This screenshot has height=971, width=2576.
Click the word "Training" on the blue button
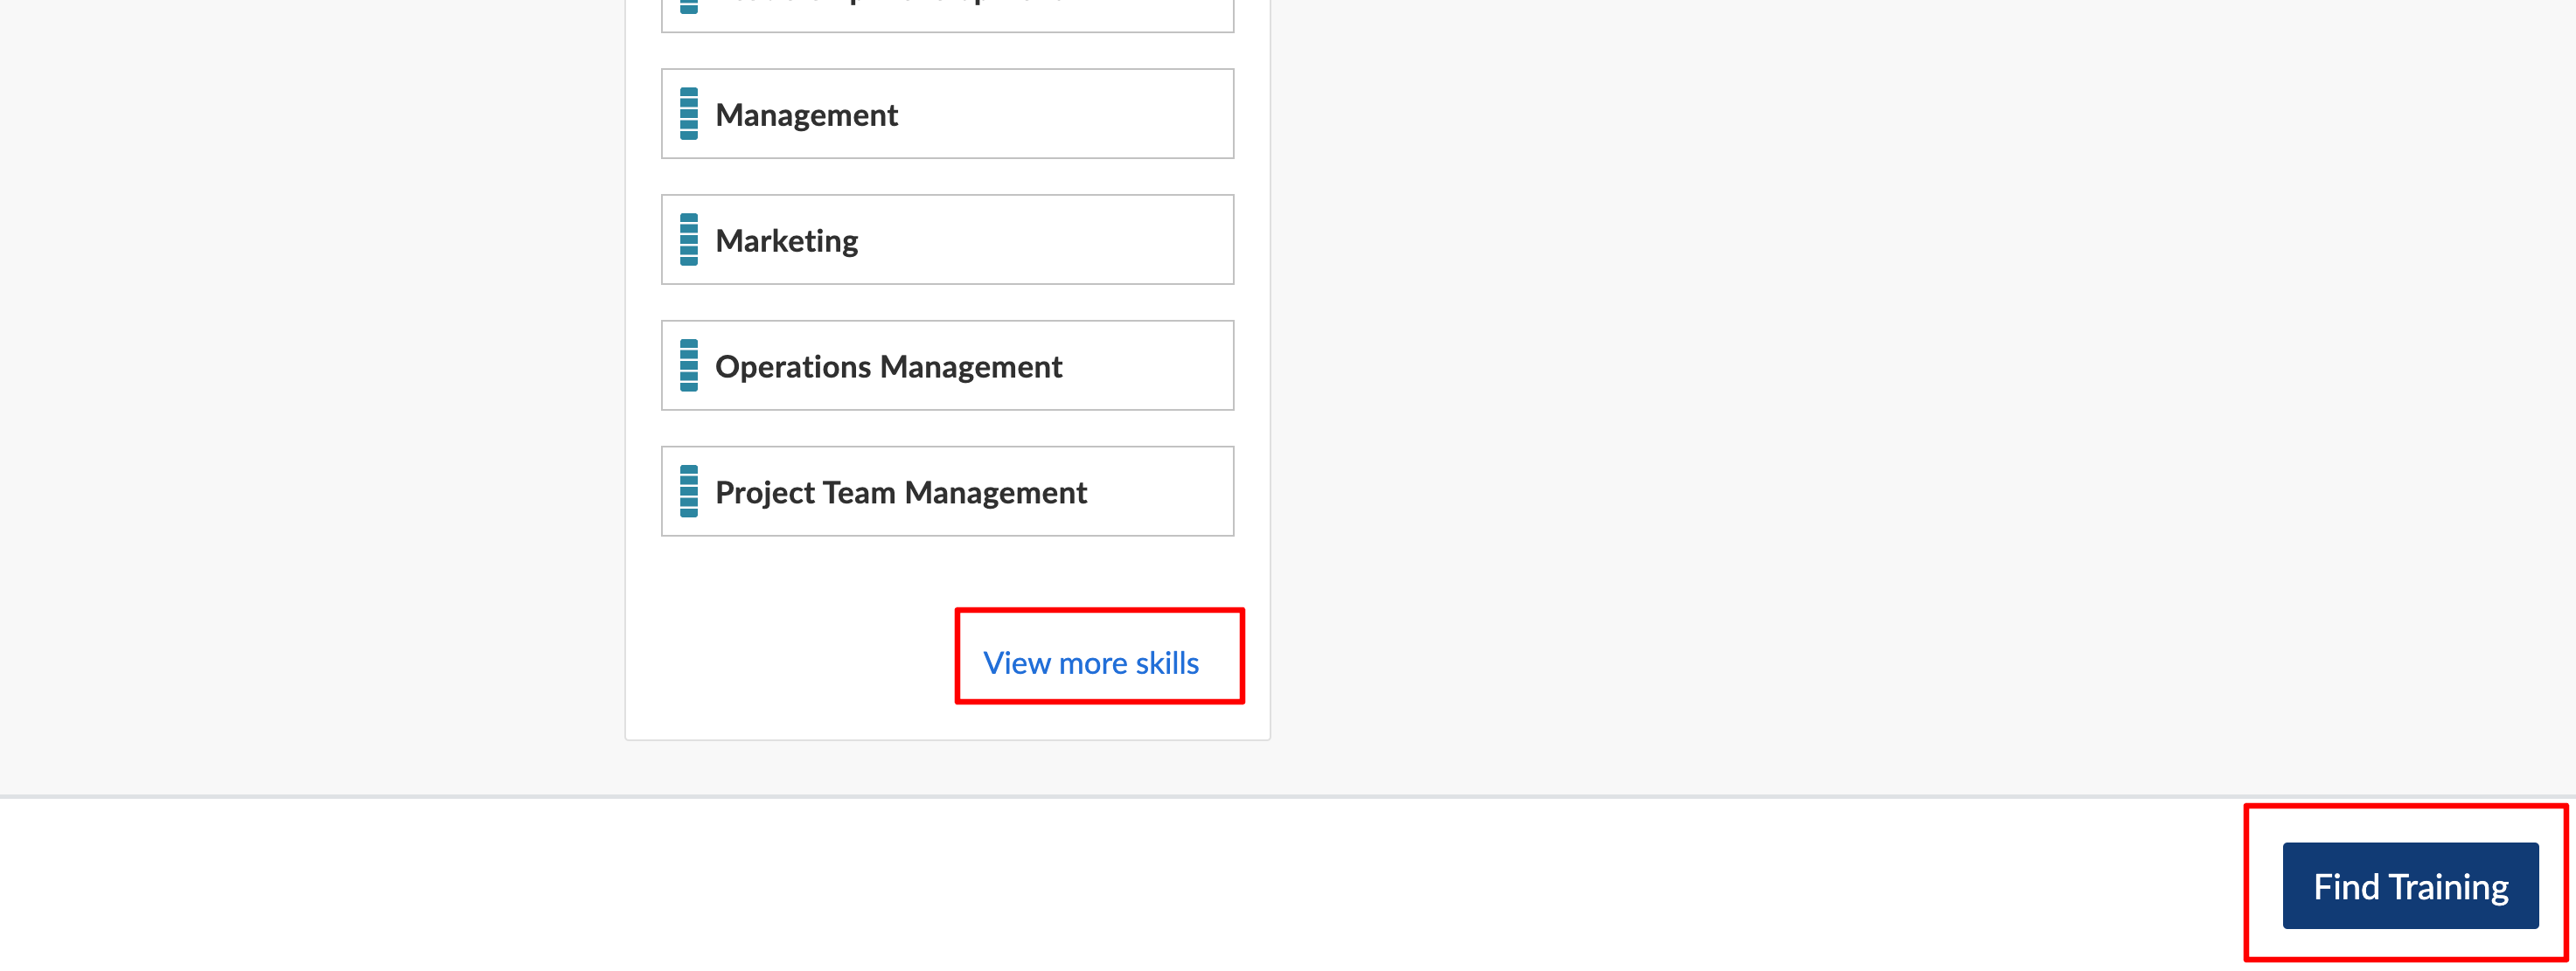tap(2448, 887)
